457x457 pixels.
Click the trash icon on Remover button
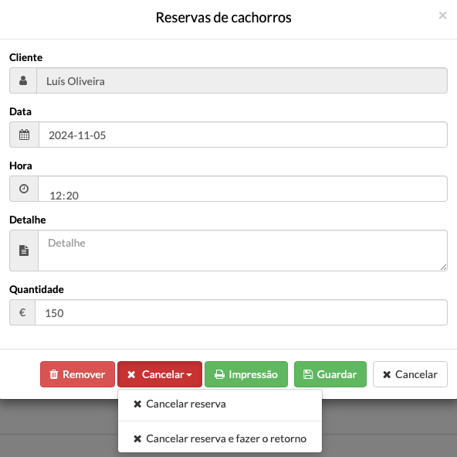[53, 374]
